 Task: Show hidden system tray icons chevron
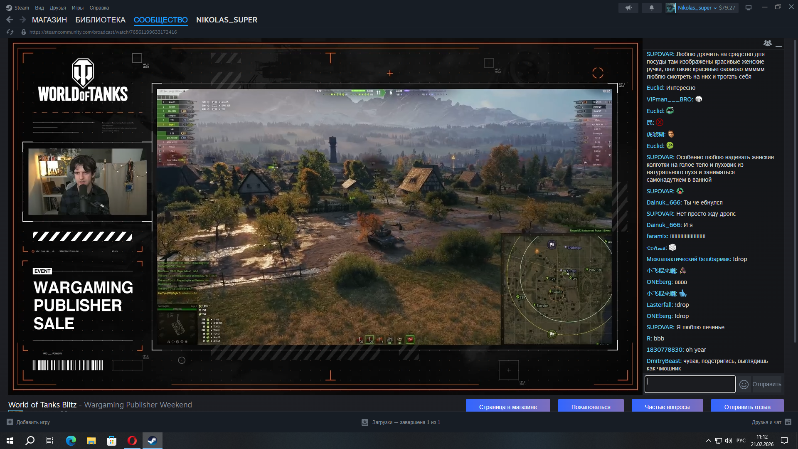point(708,441)
